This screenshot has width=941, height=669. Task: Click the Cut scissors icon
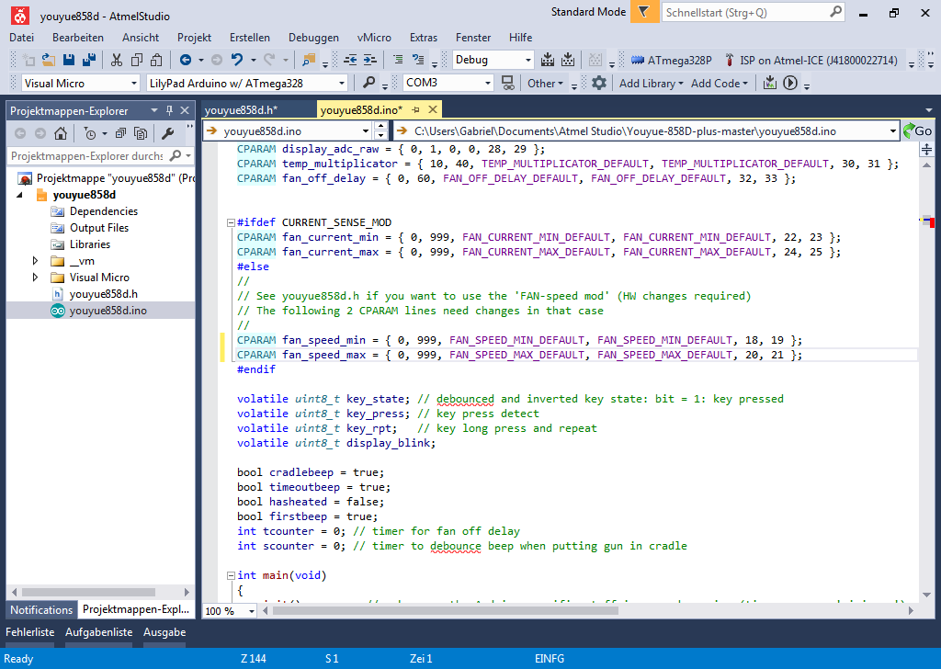(x=117, y=60)
